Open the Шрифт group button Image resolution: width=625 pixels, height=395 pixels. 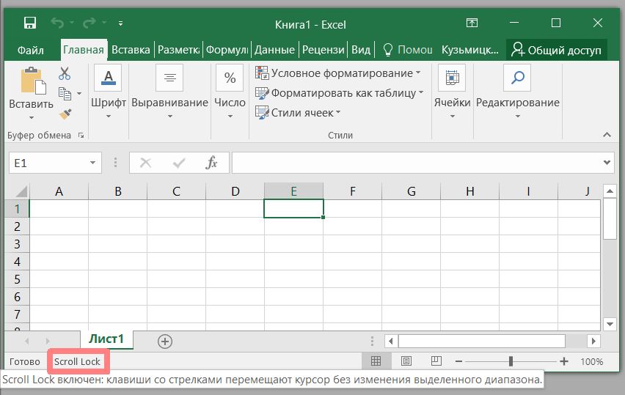[109, 91]
